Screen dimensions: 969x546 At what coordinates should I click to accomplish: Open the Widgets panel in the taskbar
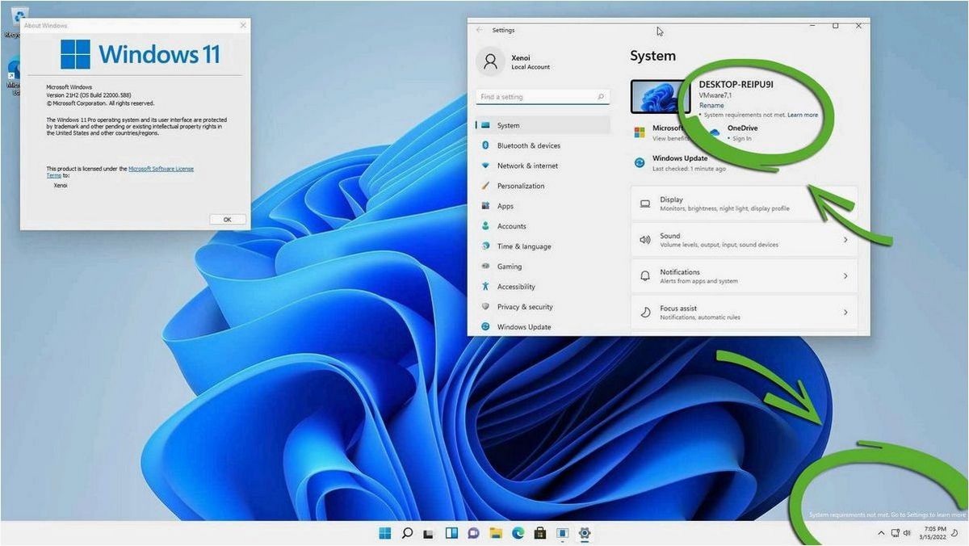[451, 533]
